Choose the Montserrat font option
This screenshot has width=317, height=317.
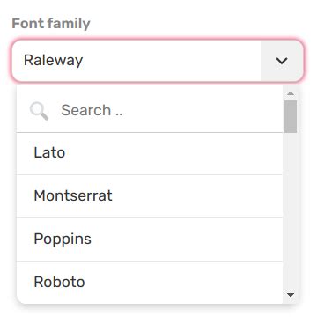(x=73, y=195)
